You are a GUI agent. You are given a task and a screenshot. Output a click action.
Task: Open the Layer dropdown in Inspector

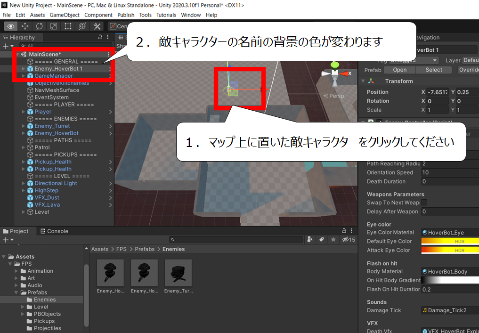click(471, 60)
